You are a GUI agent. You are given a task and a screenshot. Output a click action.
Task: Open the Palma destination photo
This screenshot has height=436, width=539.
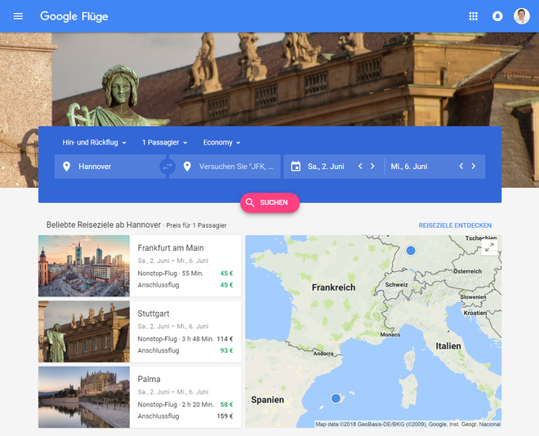tap(84, 397)
